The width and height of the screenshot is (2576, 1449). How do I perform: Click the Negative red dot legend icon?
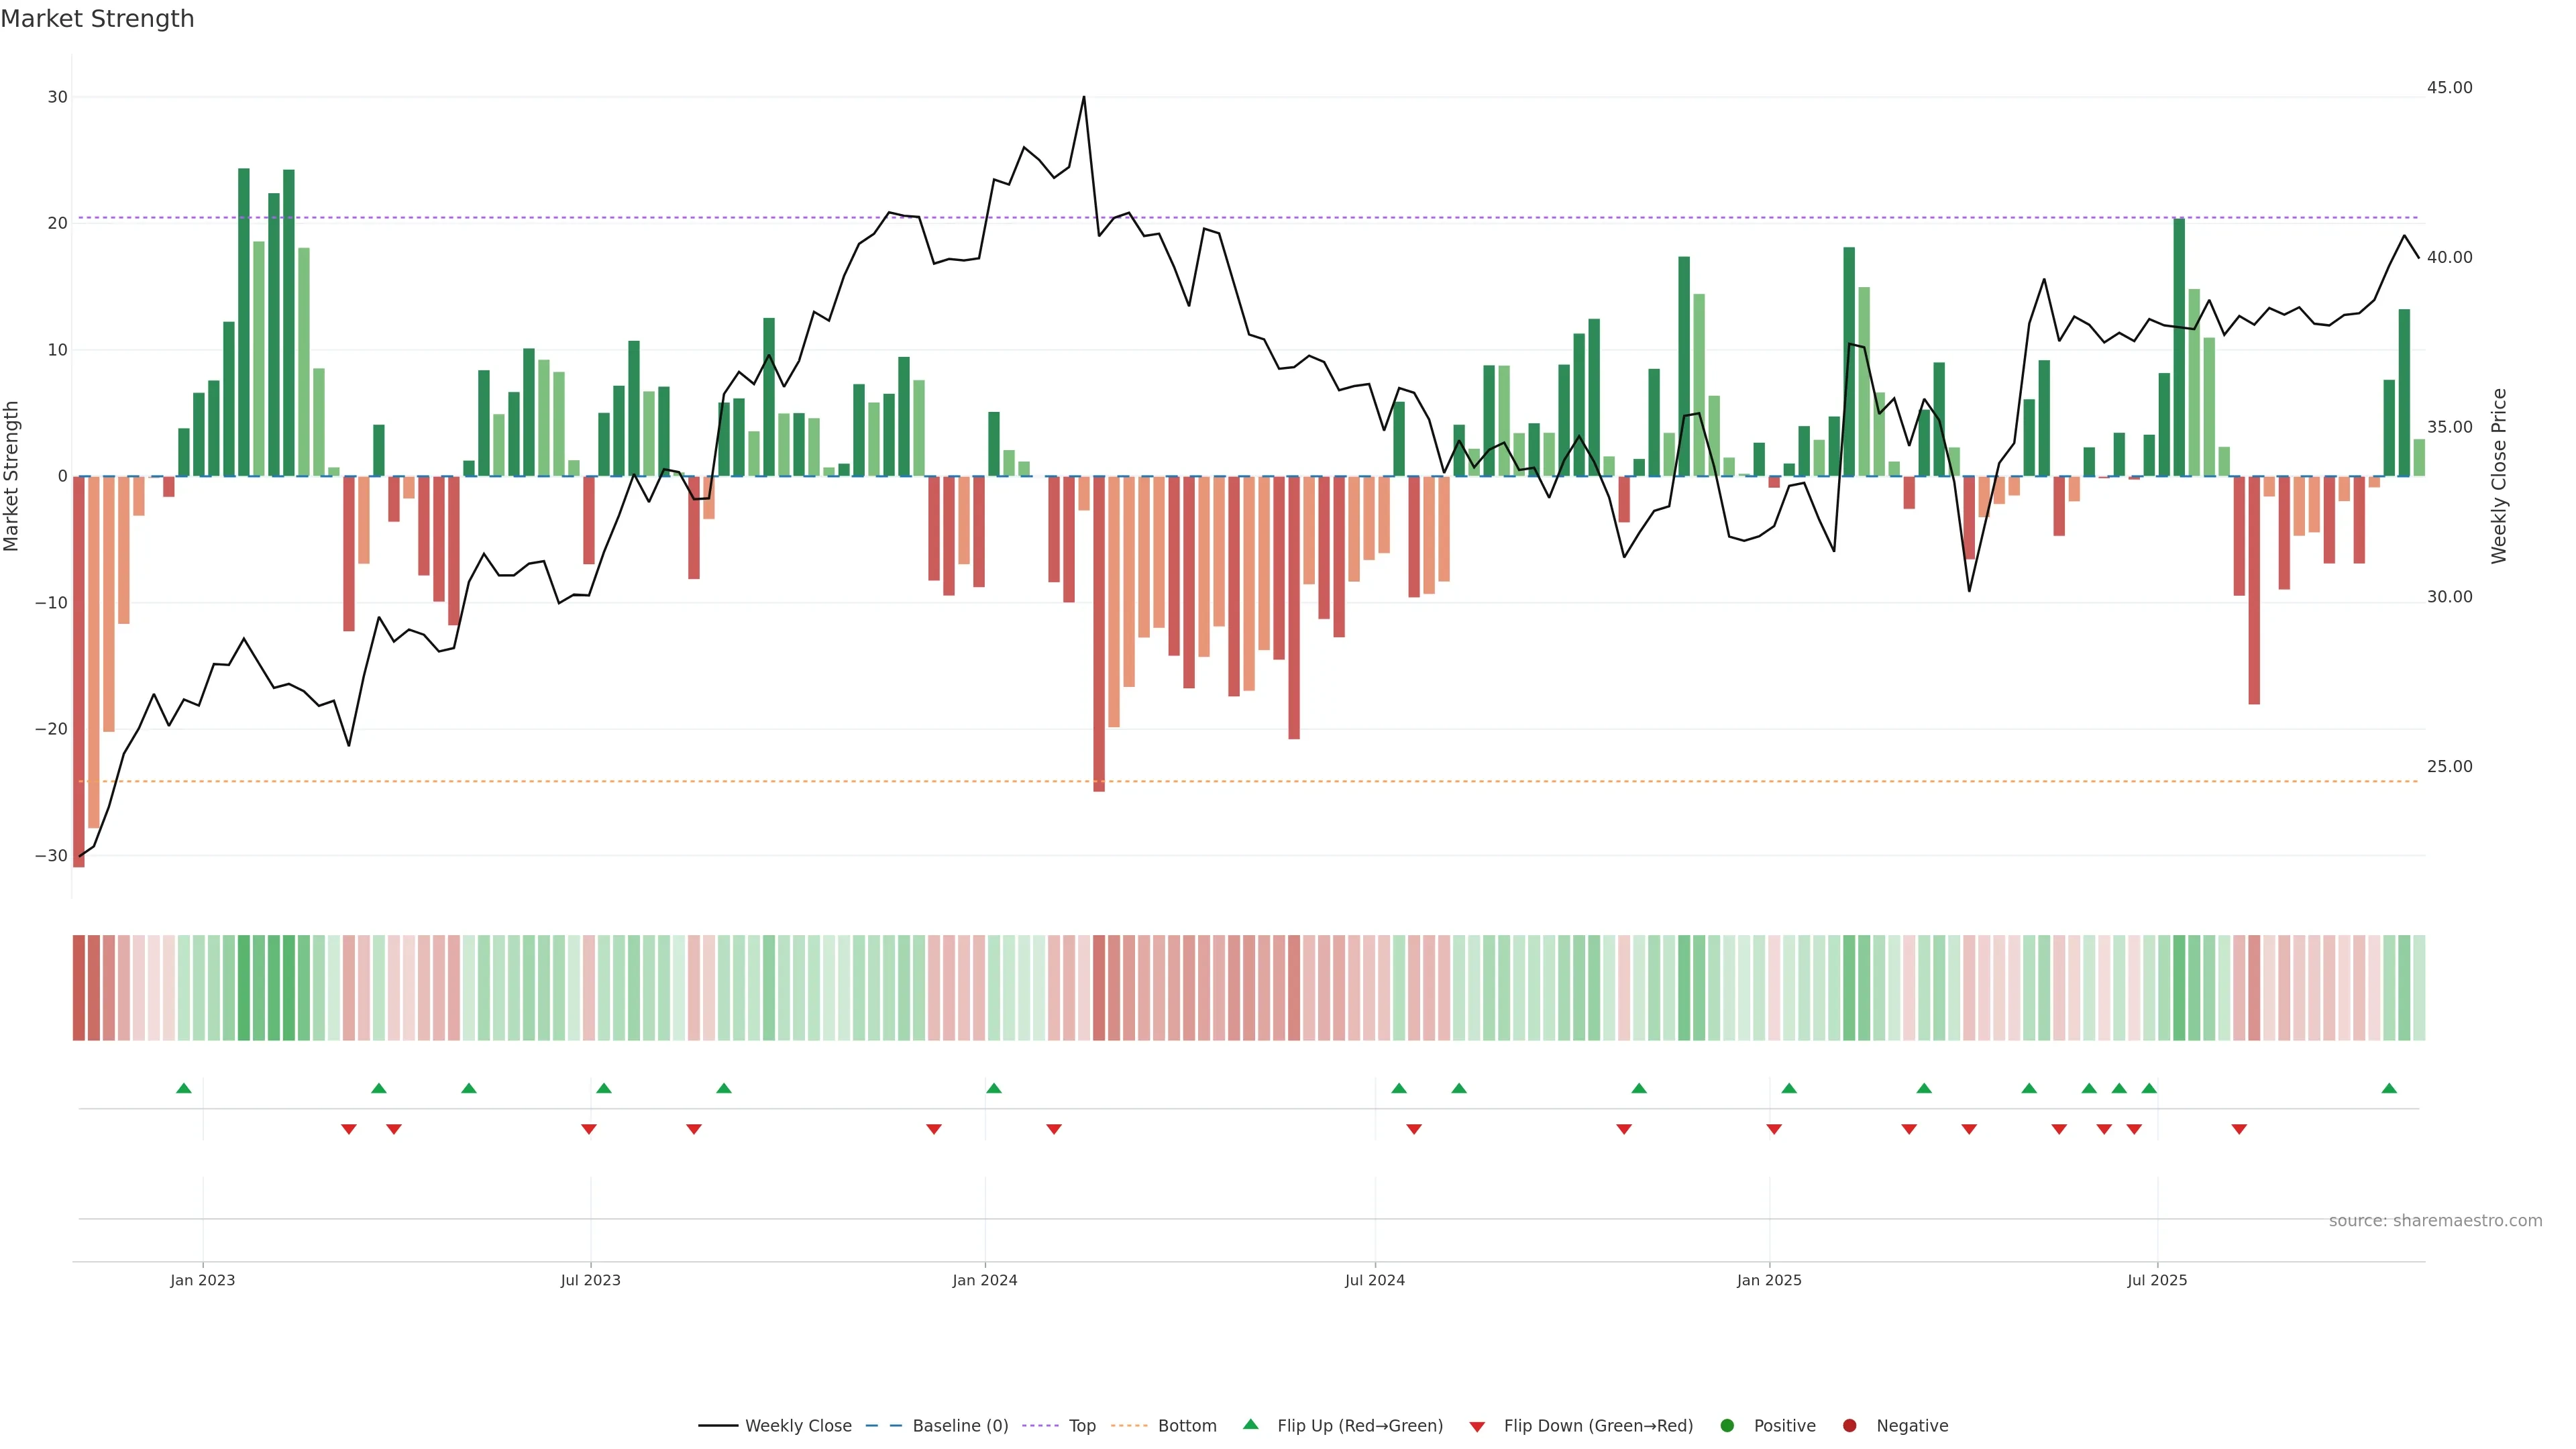[x=1849, y=1426]
